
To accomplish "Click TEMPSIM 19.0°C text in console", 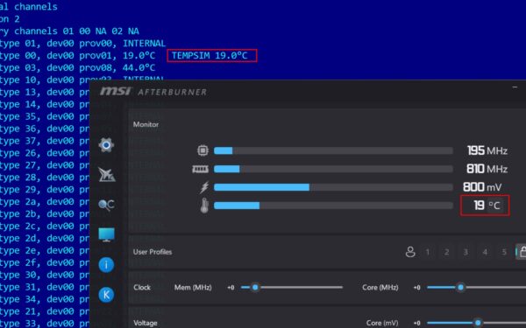I will pos(210,55).
